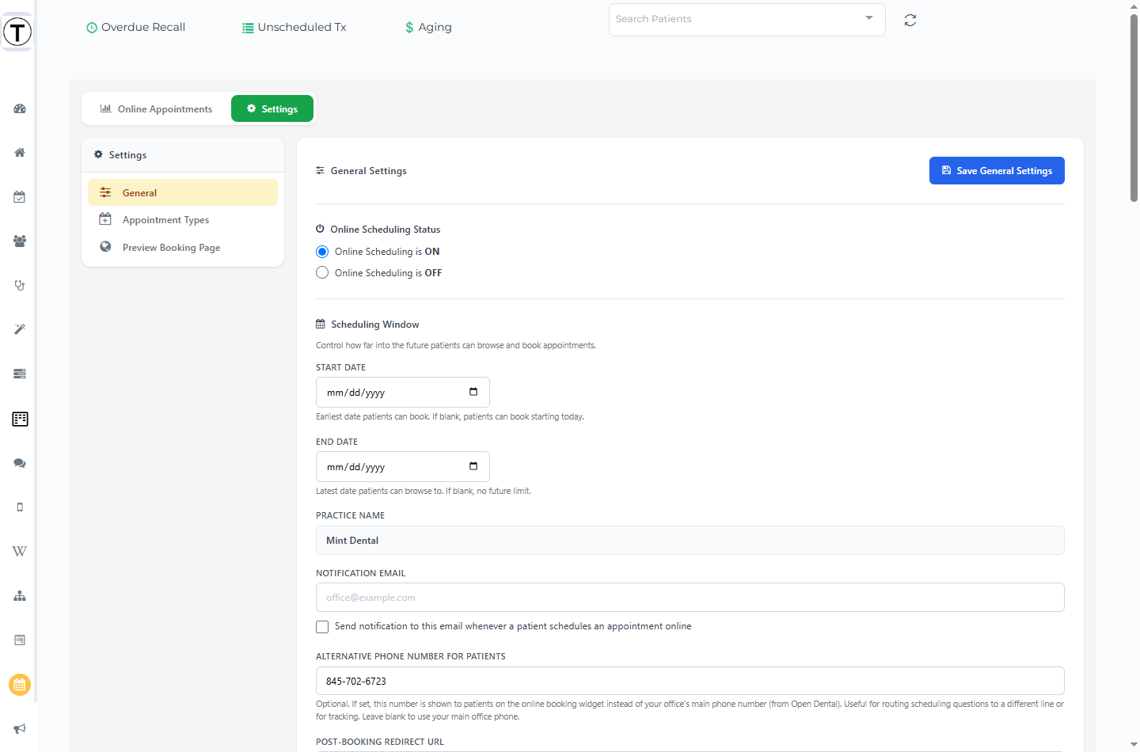Switch to the green Settings tab
Screen dimensions: 1140x752
tap(272, 108)
